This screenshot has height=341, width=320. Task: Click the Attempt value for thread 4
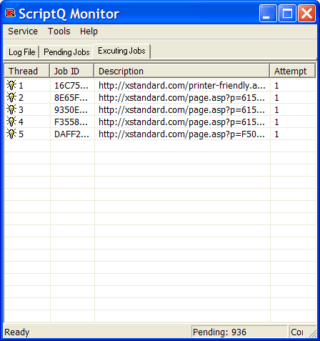(276, 122)
